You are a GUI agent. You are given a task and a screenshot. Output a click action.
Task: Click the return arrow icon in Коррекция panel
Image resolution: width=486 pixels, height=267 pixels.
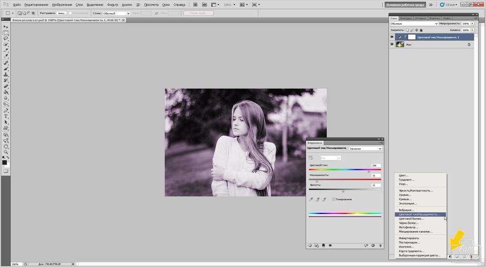point(309,245)
